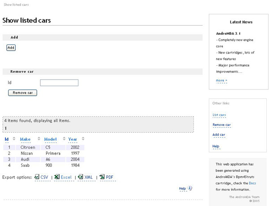Open Remove car in Other links

click(221, 125)
